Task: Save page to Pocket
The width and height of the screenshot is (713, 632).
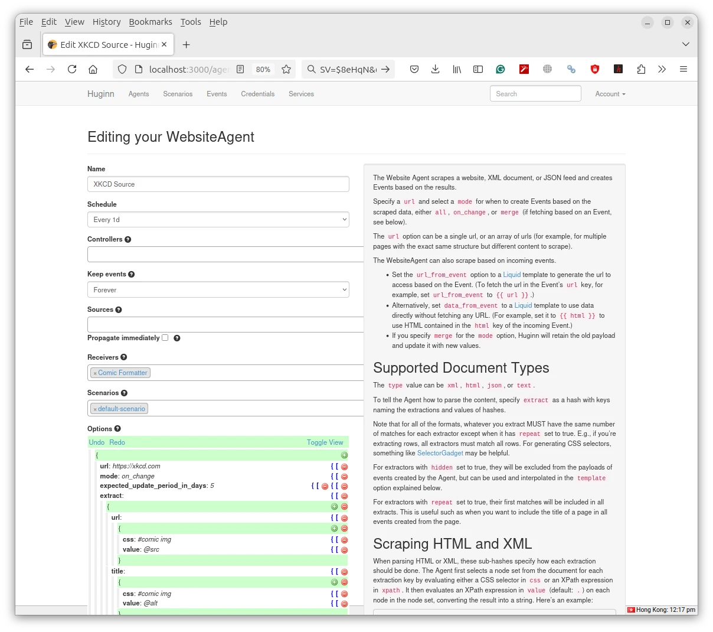Action: [x=414, y=69]
